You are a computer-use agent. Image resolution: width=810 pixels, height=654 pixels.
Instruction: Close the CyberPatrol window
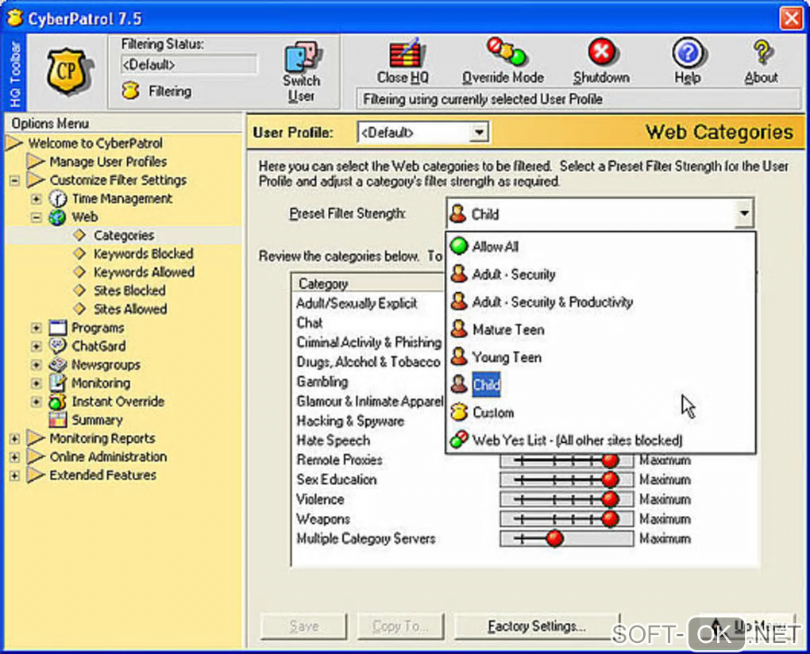(791, 18)
